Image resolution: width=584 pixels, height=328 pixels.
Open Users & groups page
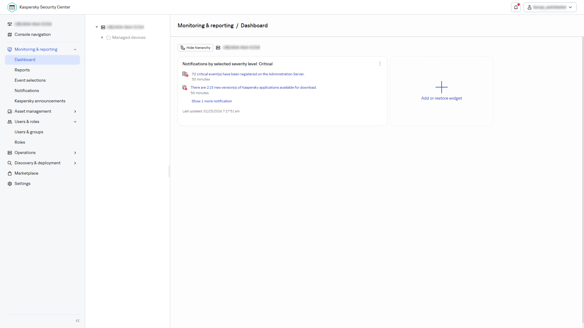29,132
